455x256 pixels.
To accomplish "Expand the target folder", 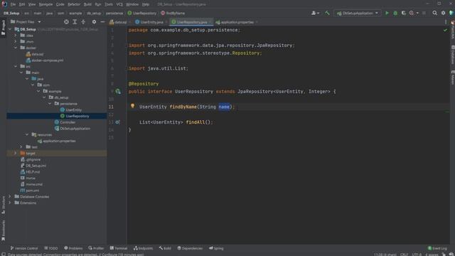I will 16,153.
